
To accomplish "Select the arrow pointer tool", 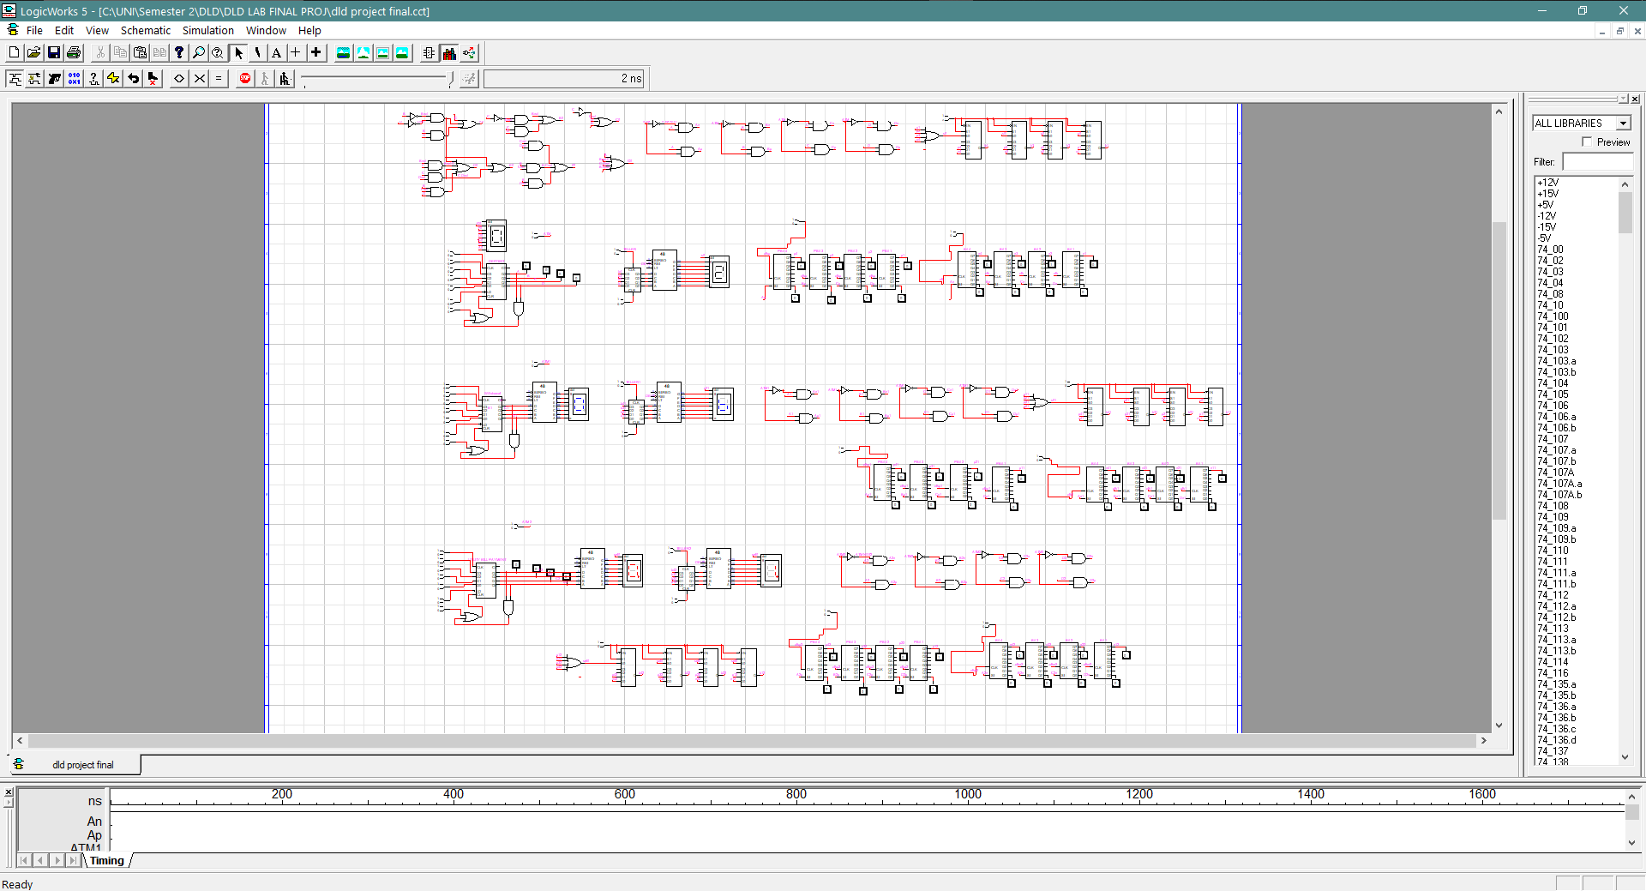I will coord(239,53).
